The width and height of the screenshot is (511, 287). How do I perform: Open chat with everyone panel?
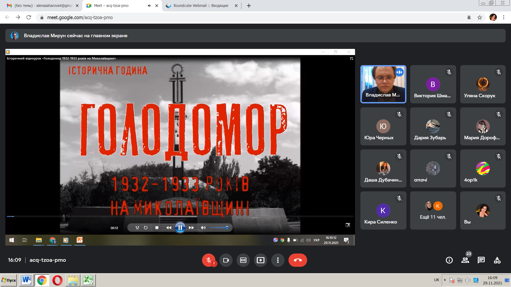[481, 260]
